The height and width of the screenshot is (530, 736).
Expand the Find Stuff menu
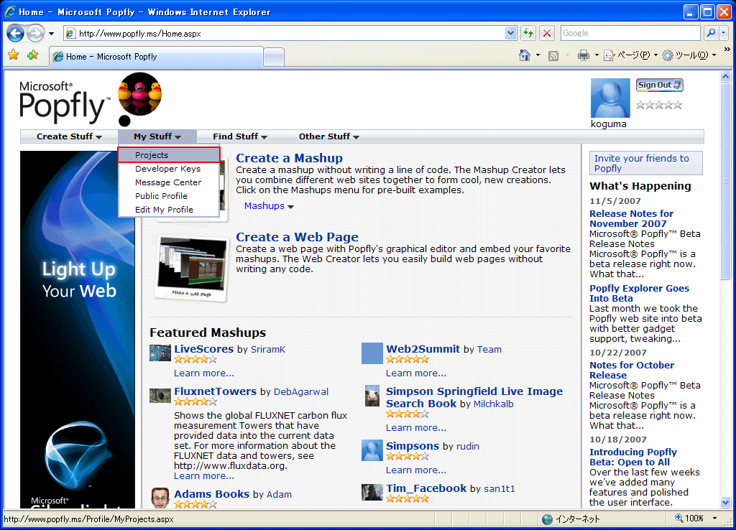240,136
